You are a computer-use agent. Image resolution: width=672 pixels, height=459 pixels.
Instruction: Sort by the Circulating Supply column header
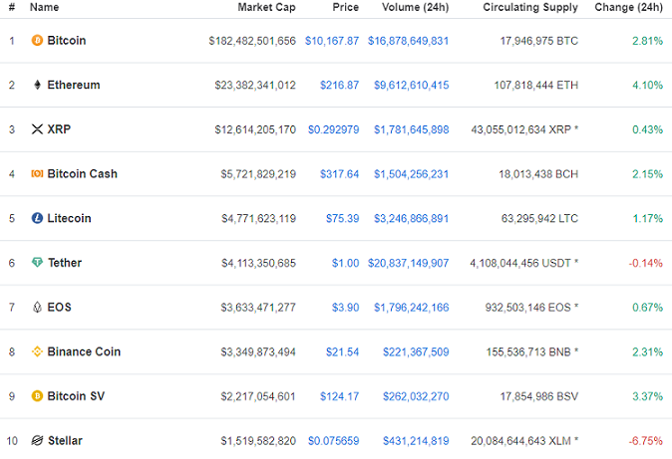pyautogui.click(x=530, y=7)
